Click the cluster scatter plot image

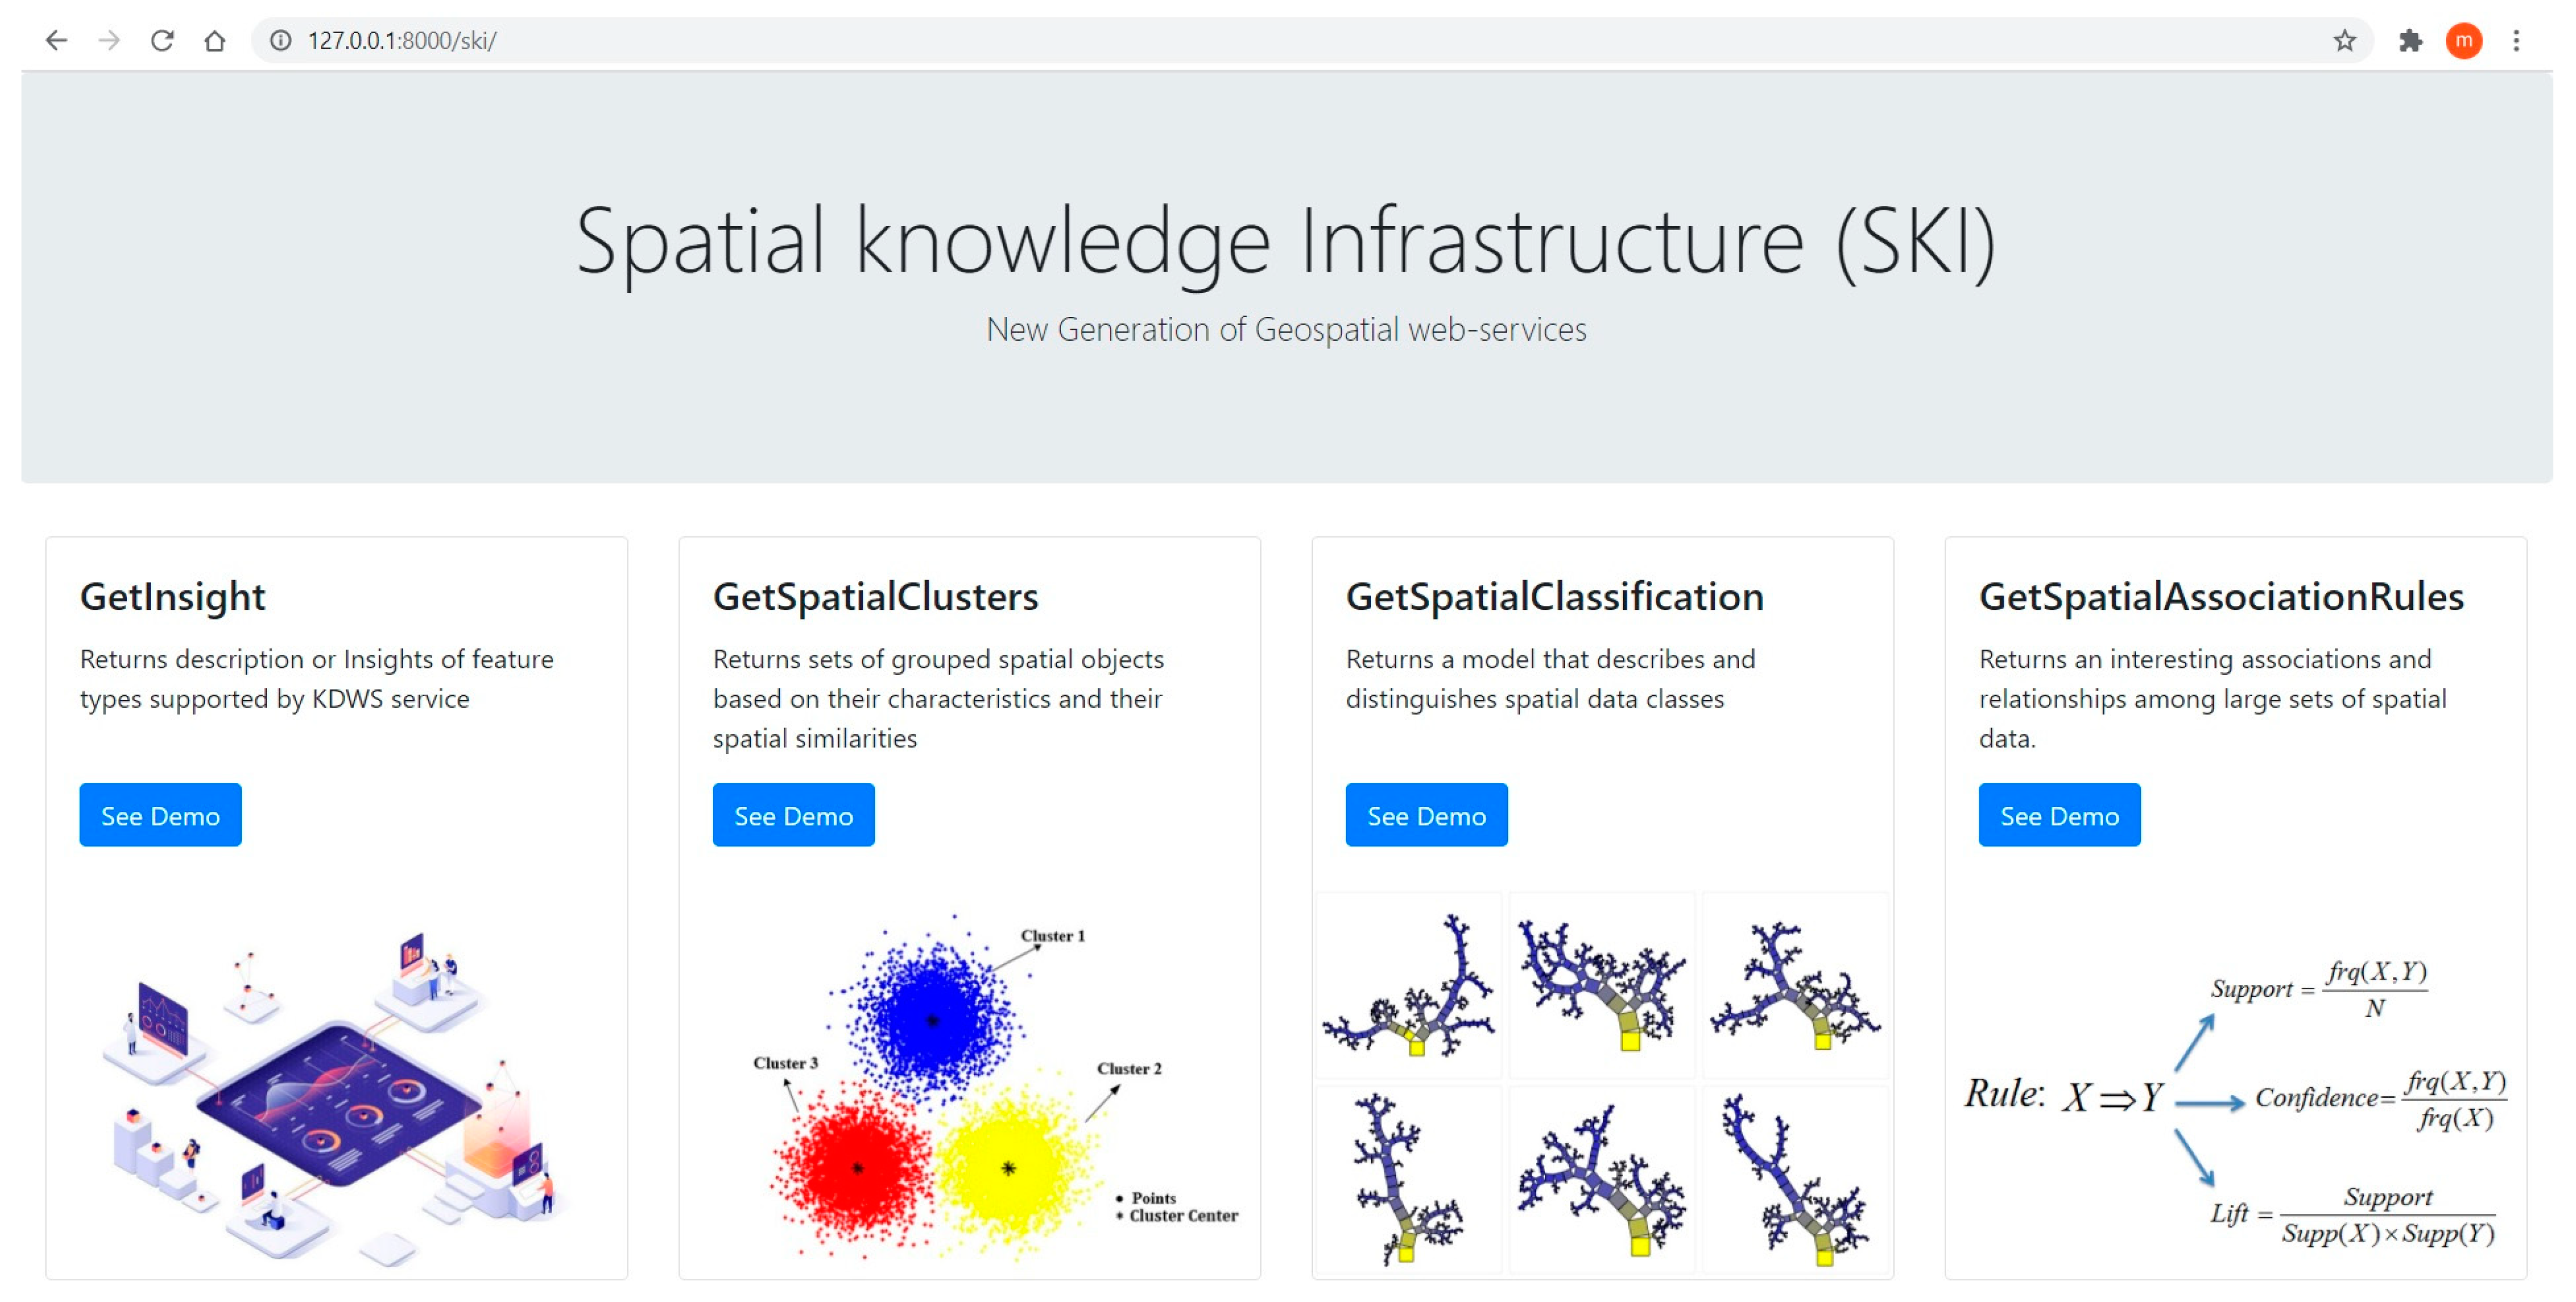click(970, 1085)
